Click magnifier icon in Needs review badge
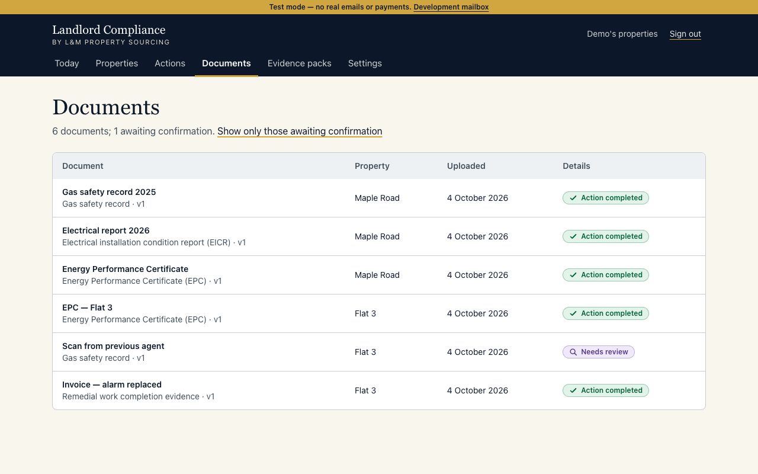The height and width of the screenshot is (474, 758). click(x=573, y=352)
